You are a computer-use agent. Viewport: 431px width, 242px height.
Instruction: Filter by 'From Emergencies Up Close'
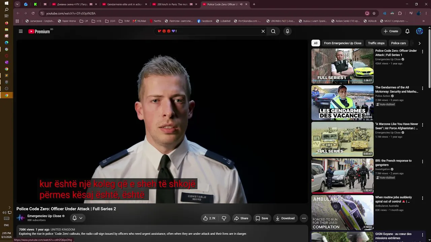[342, 43]
